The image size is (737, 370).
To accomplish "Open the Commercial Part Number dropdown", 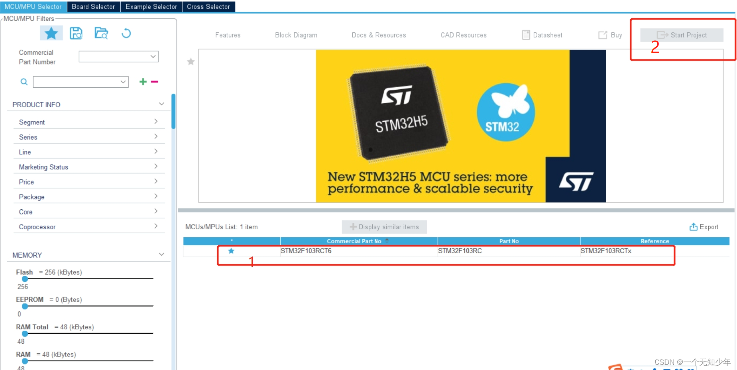I will [x=118, y=57].
